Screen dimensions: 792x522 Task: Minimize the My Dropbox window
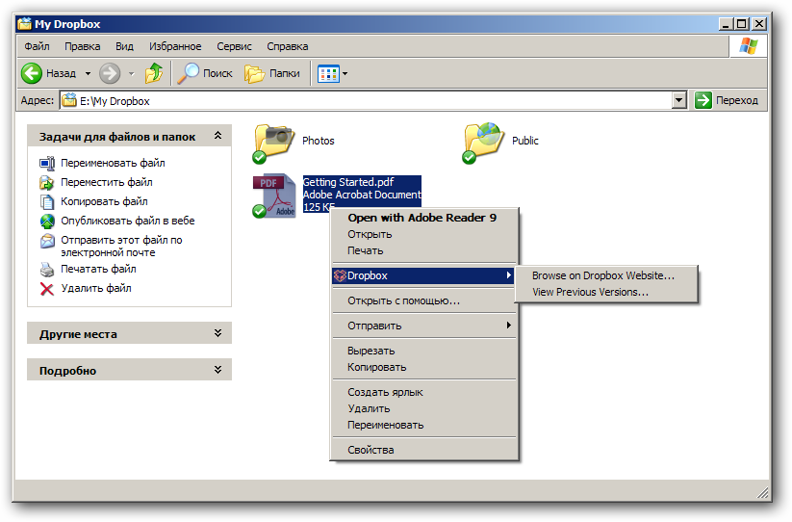click(726, 24)
